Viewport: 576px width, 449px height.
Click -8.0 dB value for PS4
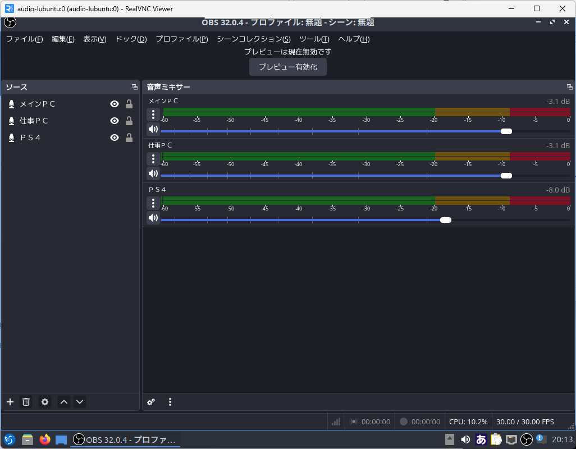[x=557, y=190]
